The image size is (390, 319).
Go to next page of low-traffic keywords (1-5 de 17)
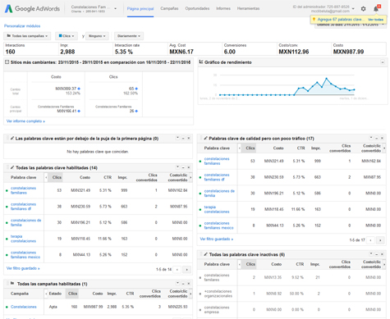[380, 240]
